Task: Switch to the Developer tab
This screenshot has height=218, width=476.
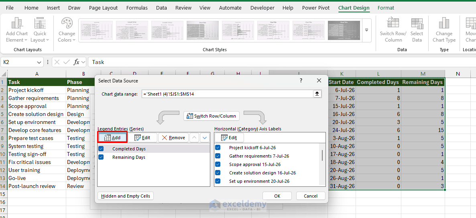Action: coord(262,8)
